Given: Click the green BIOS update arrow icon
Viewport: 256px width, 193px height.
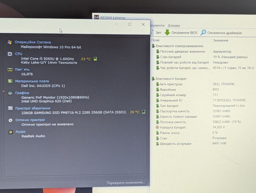Looking at the screenshot, I should pos(167,32).
